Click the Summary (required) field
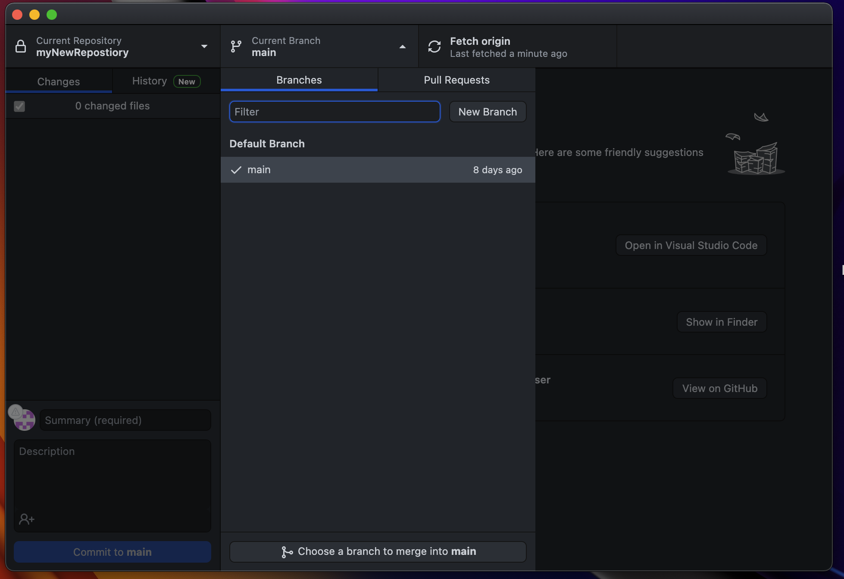The height and width of the screenshot is (579, 844). (125, 420)
